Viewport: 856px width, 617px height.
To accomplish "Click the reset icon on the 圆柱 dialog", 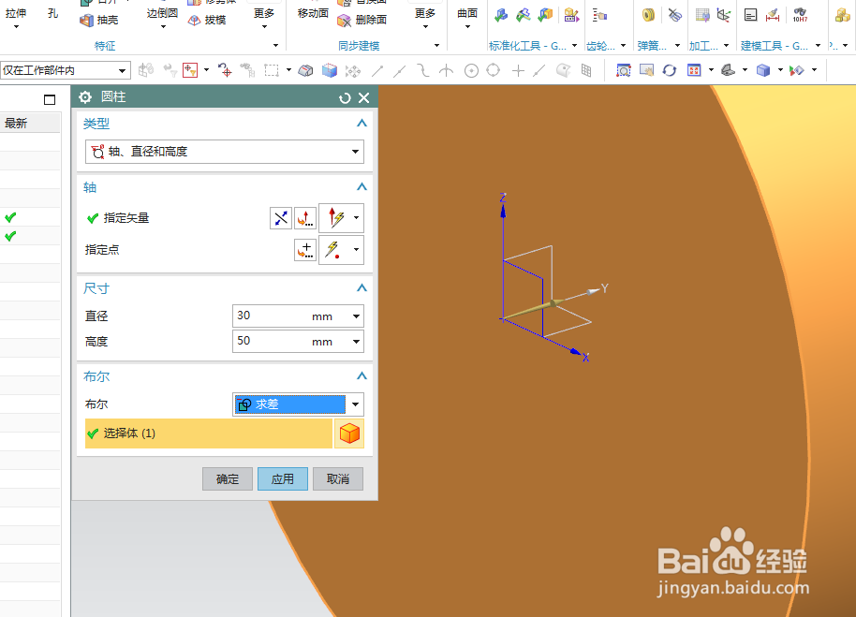I will pos(346,96).
